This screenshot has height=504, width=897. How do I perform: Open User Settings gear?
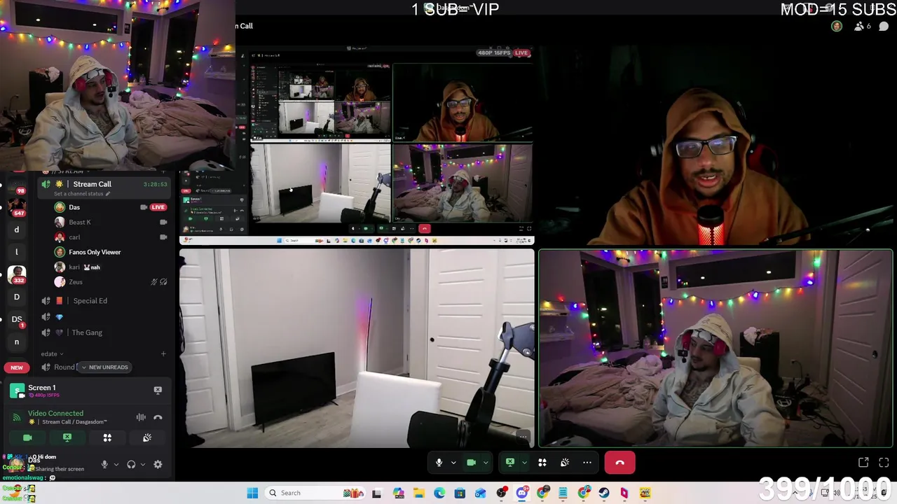(158, 464)
